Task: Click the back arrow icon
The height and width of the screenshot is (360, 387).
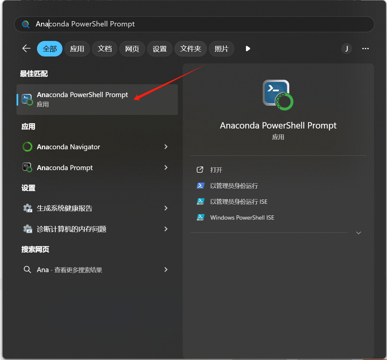Action: 26,48
